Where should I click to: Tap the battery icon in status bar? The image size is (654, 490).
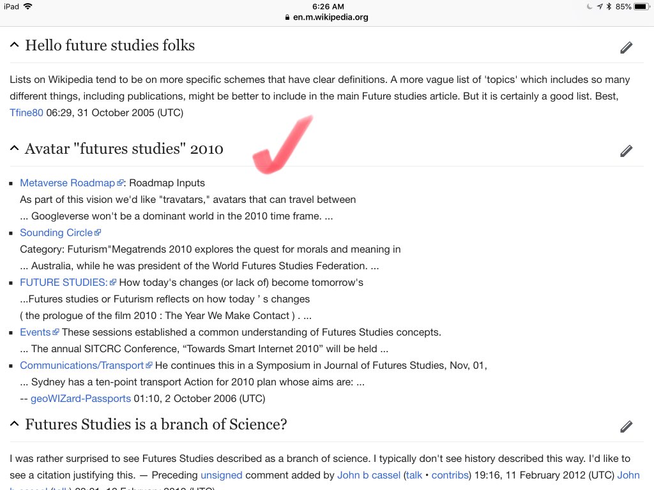(641, 6)
